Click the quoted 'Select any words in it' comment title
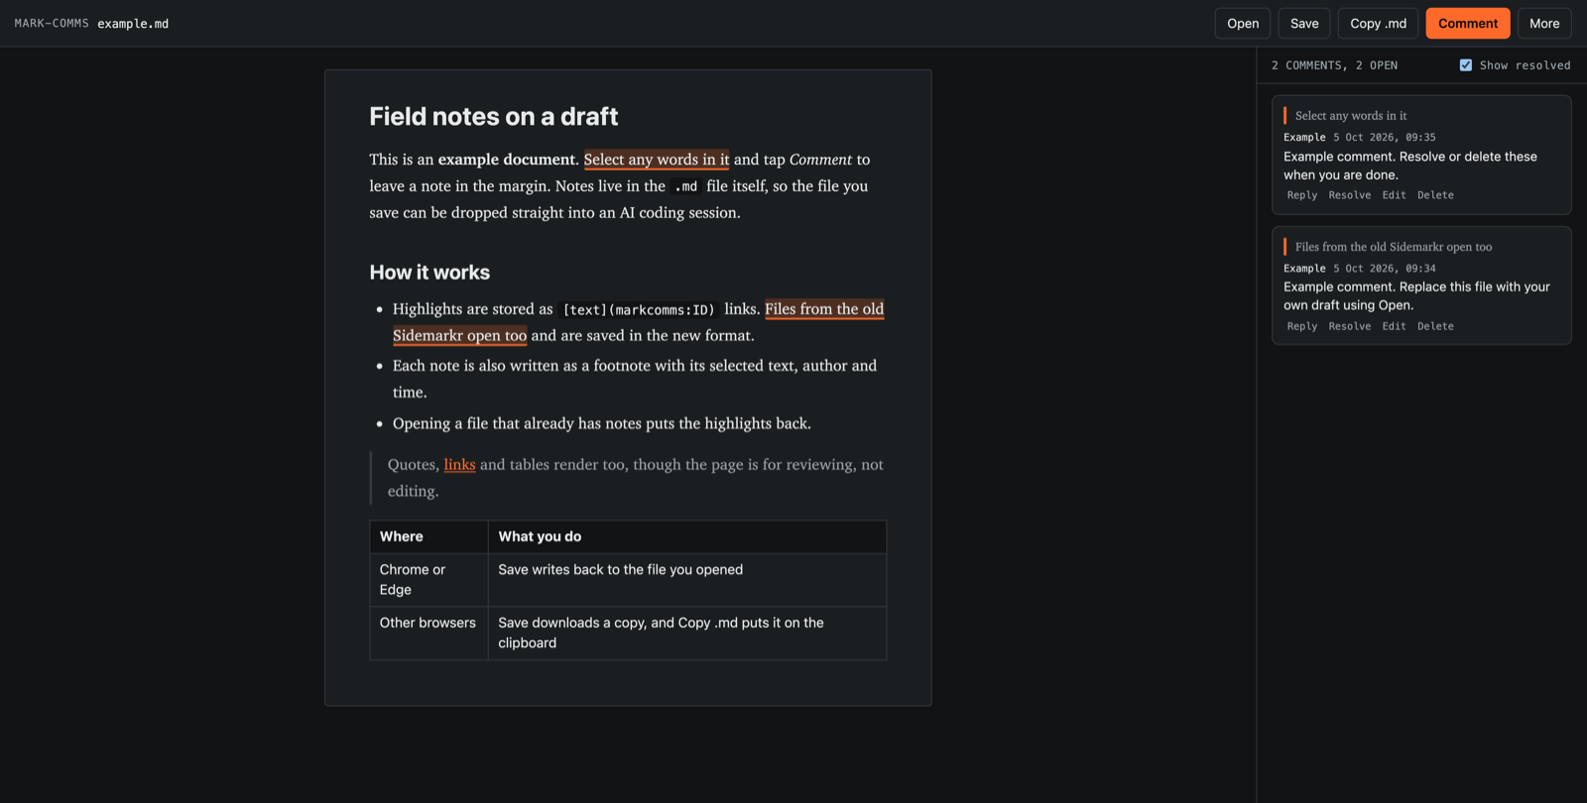Screen dimensions: 1587x803 click(x=1351, y=116)
